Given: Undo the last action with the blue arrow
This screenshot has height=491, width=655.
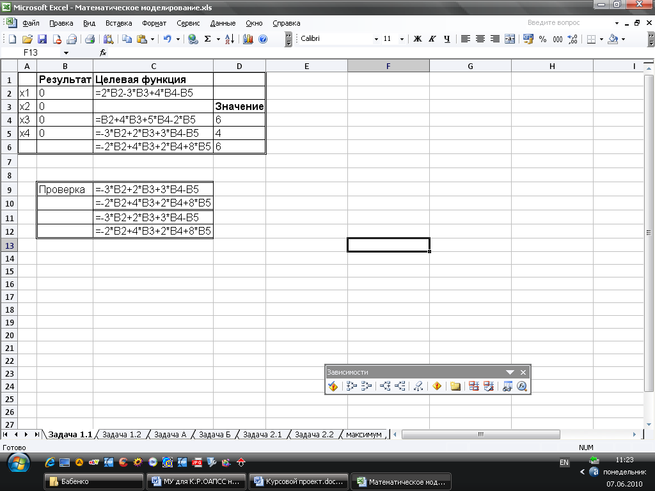Looking at the screenshot, I should (x=168, y=39).
